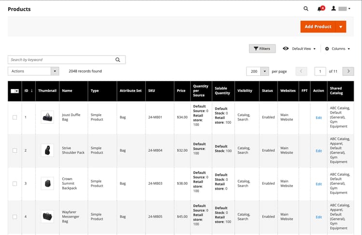The height and width of the screenshot is (235, 362).
Task: Sort by the Status column header
Action: (268, 91)
